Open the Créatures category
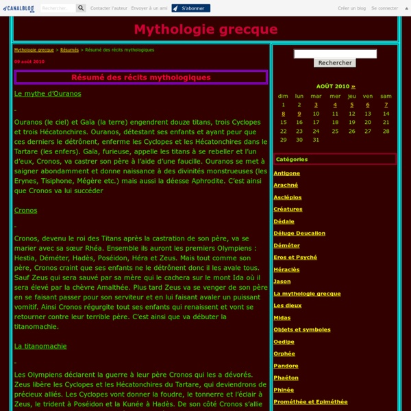The width and height of the screenshot is (411, 411). coord(288,209)
